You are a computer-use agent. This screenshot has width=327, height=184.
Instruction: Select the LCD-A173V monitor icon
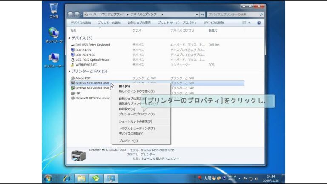click(x=72, y=50)
